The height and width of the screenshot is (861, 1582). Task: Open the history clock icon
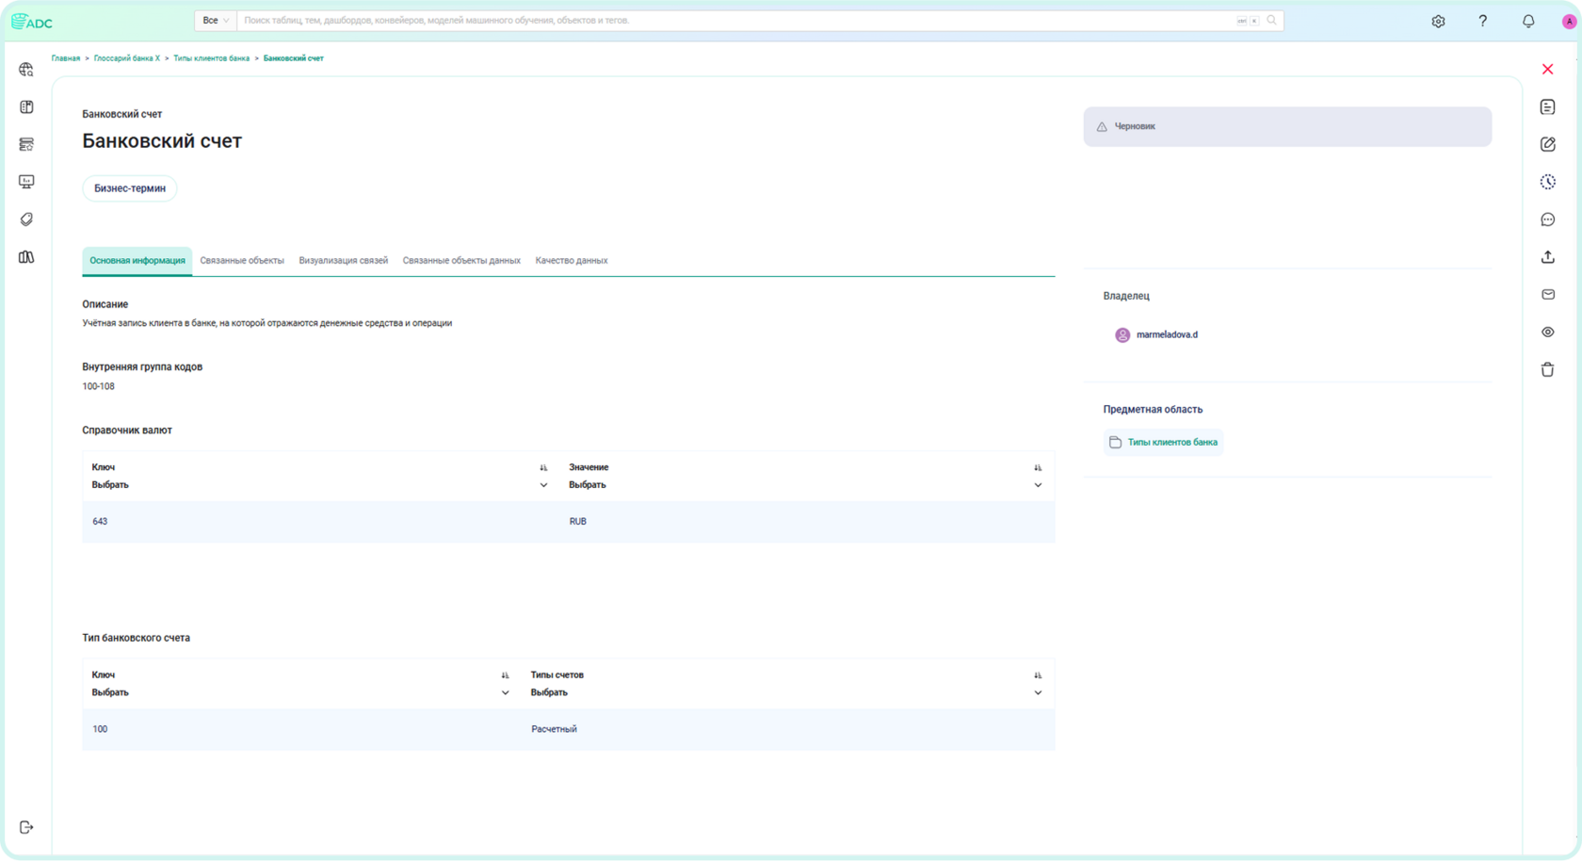click(x=1547, y=182)
